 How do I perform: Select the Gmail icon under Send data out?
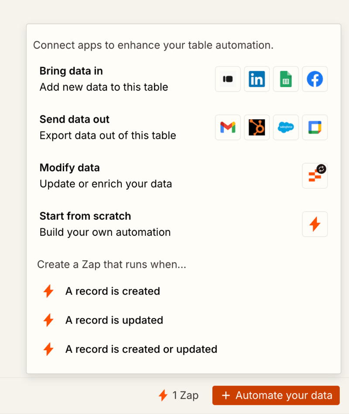point(227,128)
